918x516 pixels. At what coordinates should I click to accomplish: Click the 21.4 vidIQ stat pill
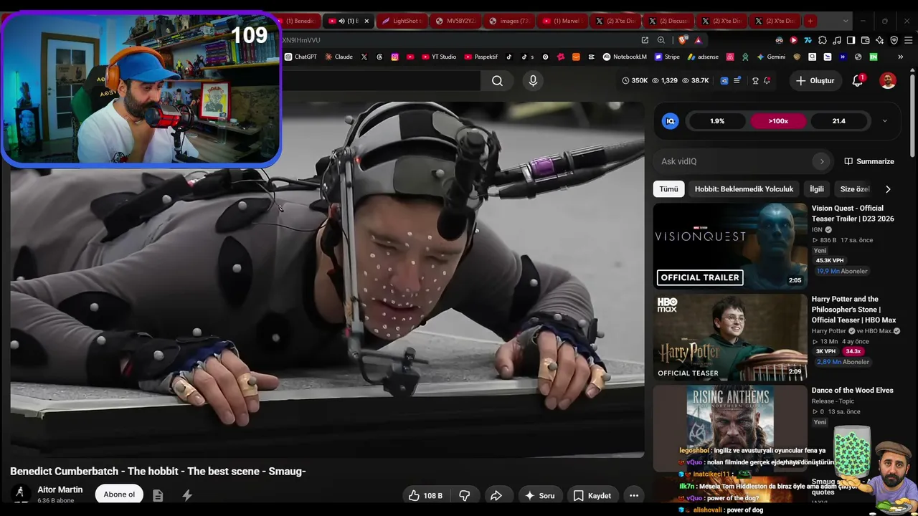coord(839,121)
